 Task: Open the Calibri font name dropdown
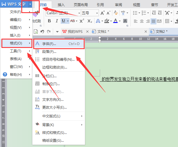(x=79, y=13)
